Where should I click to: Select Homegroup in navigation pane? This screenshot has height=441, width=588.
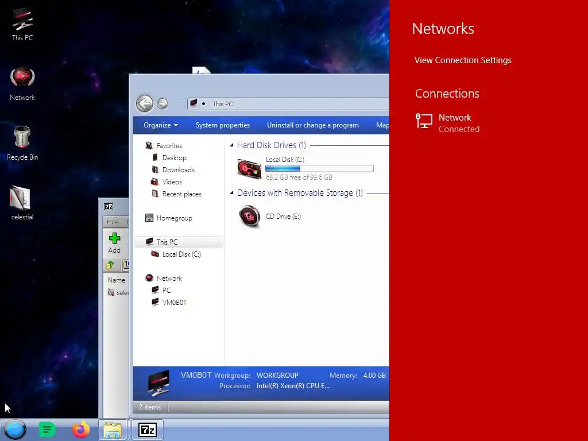point(175,218)
